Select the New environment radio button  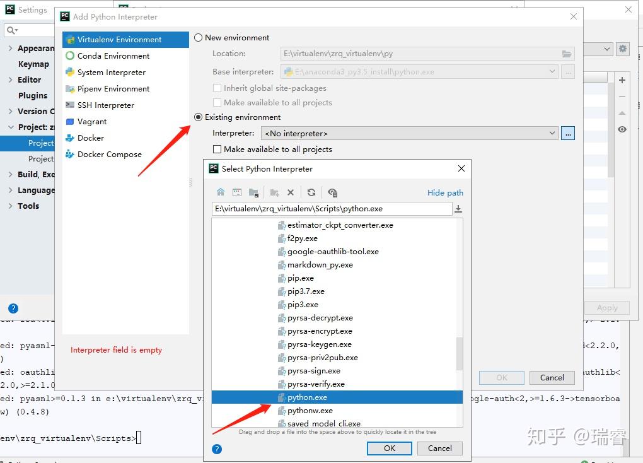tap(198, 37)
